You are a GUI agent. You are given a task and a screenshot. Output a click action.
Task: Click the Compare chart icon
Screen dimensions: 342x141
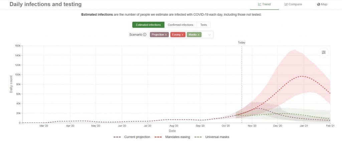(x=286, y=4)
